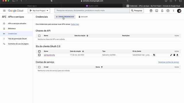Click the Contratos de uso icon

[x=4, y=44]
